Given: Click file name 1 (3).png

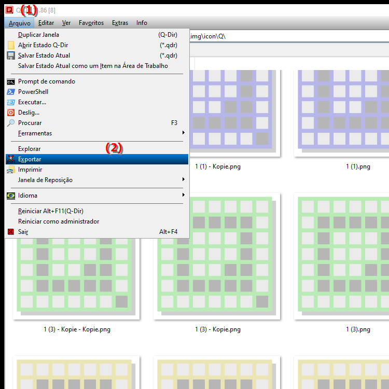Looking at the screenshot, I should (358, 329).
